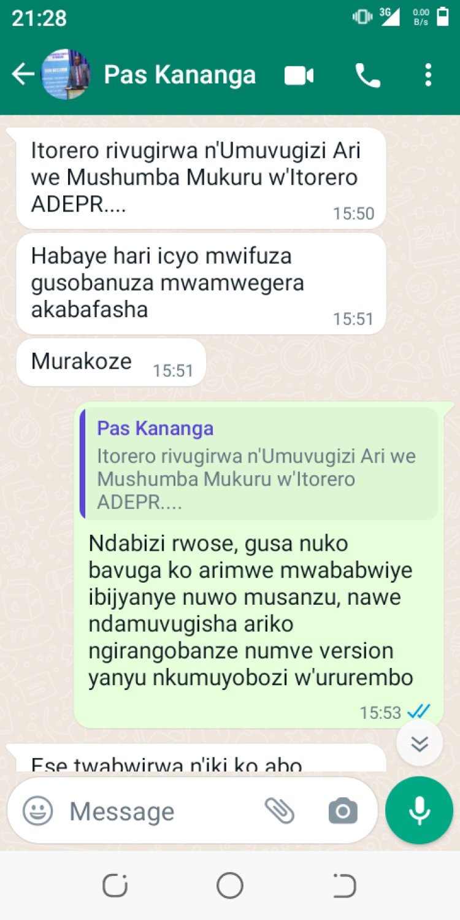Viewport: 460px width, 920px height.
Task: Tap the sent message starting 'Ndabizi rwose'
Action: 259,565
